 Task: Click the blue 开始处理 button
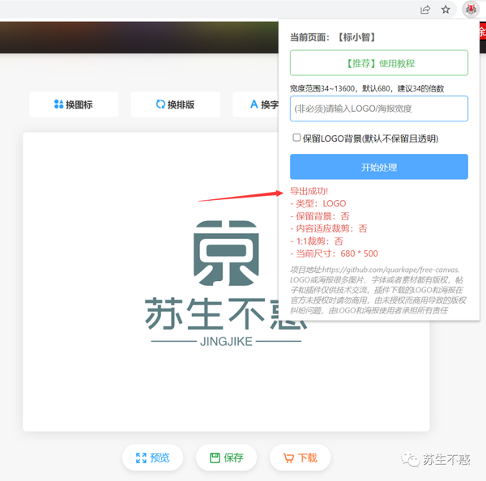point(379,167)
